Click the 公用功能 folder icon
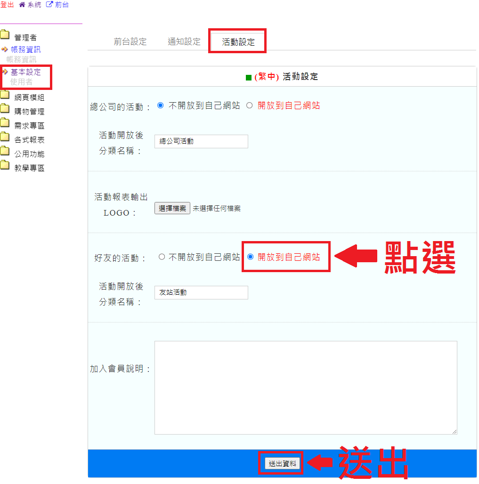 click(5, 152)
